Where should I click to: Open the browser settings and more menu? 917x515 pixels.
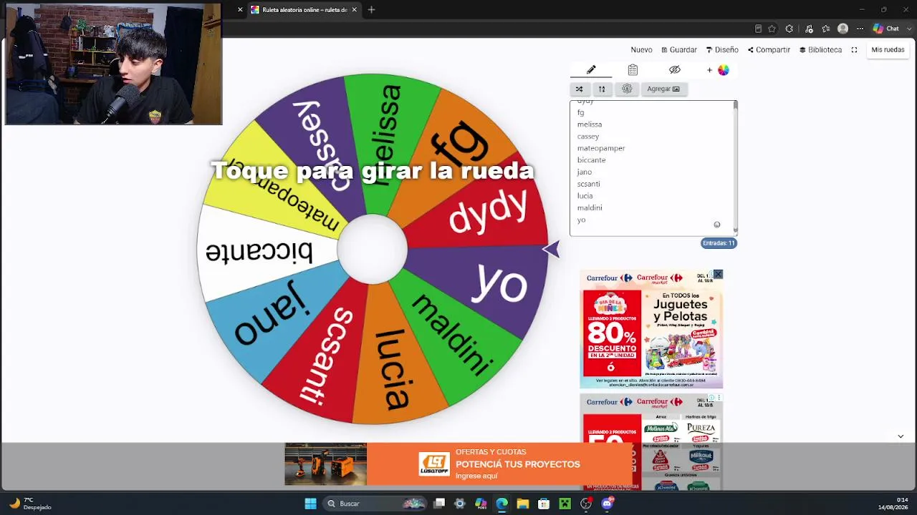click(x=860, y=29)
